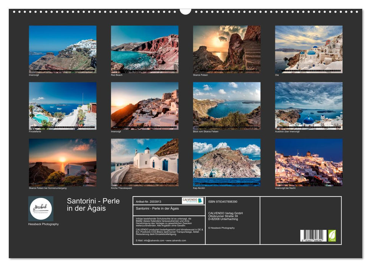Screen dimensions: 371x267
Task: Visit the www.calvendo.com website link
Action: tap(177, 240)
